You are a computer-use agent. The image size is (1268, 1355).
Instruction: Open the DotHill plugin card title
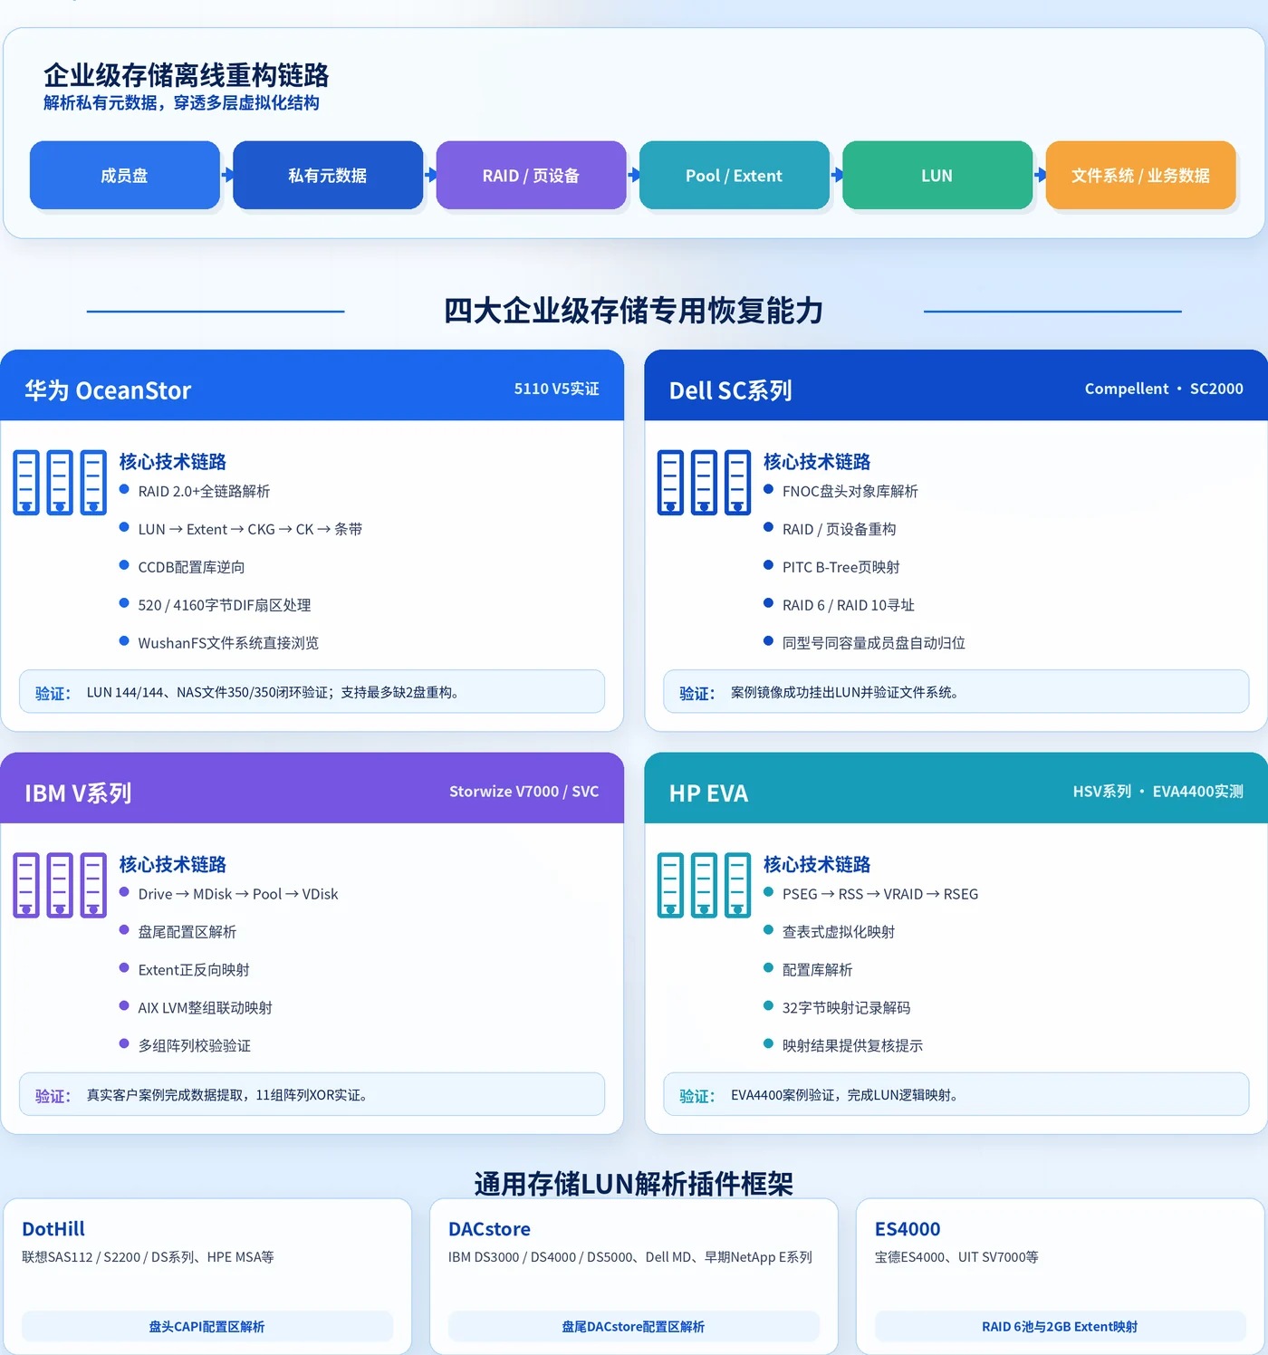click(x=53, y=1229)
